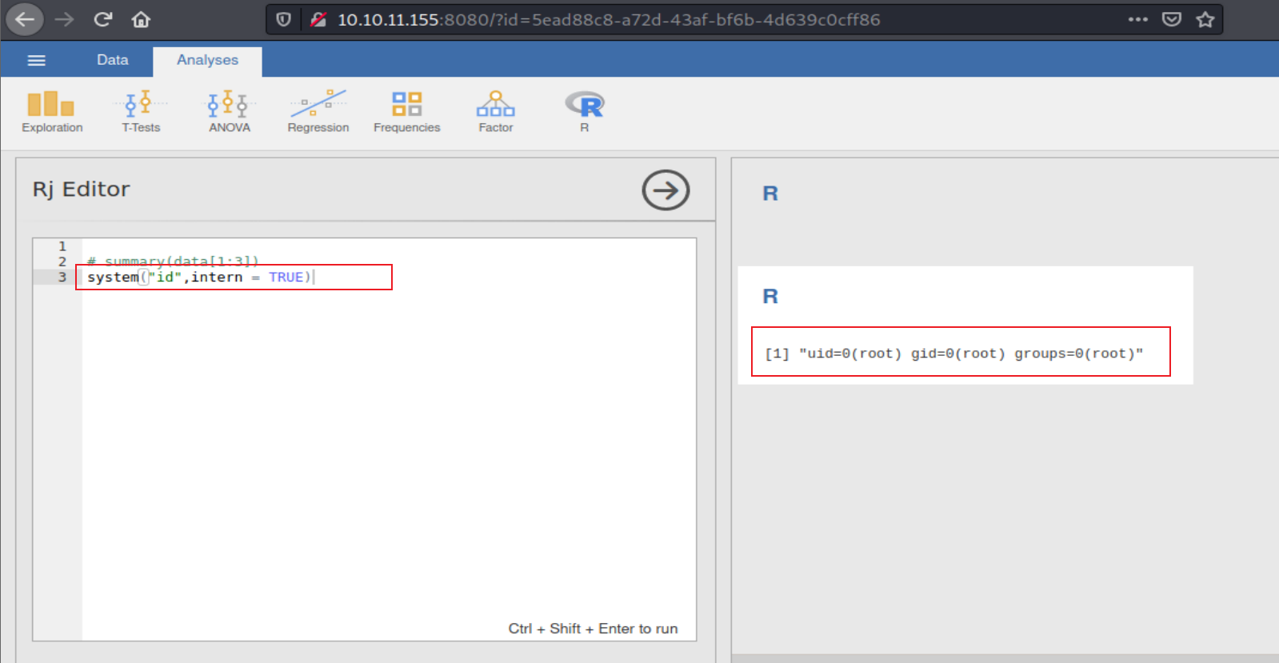Run the Rj Editor code with arrow button

click(x=665, y=190)
